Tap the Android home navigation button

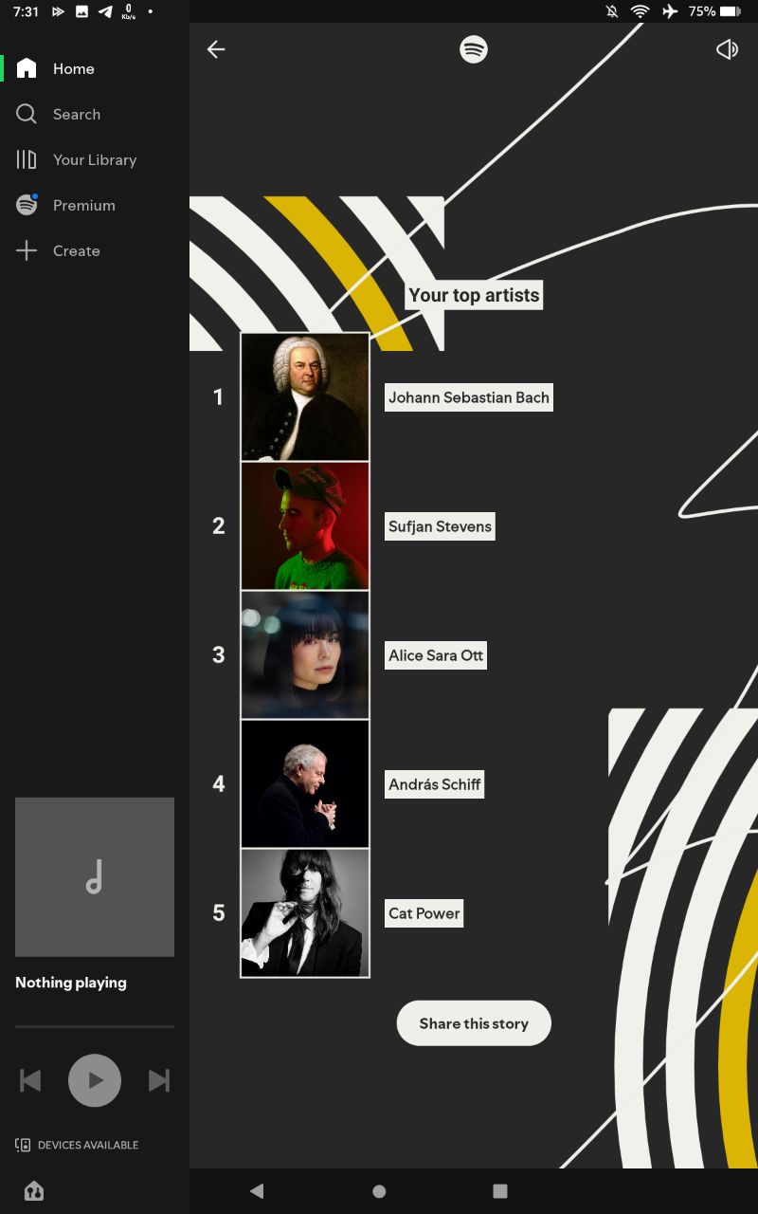pos(379,1191)
